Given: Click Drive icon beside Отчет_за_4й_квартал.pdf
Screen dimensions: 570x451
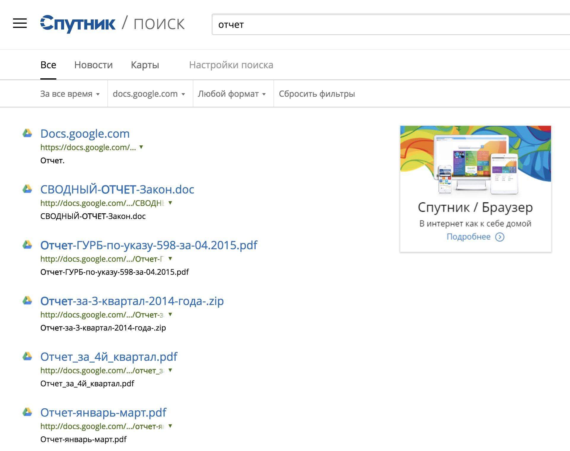Looking at the screenshot, I should coord(27,356).
